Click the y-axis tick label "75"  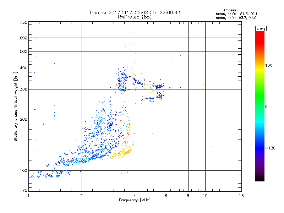[x=25, y=190]
